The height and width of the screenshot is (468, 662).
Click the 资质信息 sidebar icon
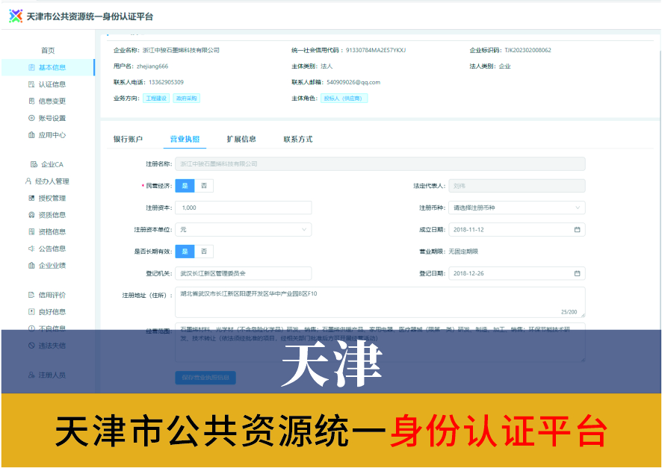point(31,215)
